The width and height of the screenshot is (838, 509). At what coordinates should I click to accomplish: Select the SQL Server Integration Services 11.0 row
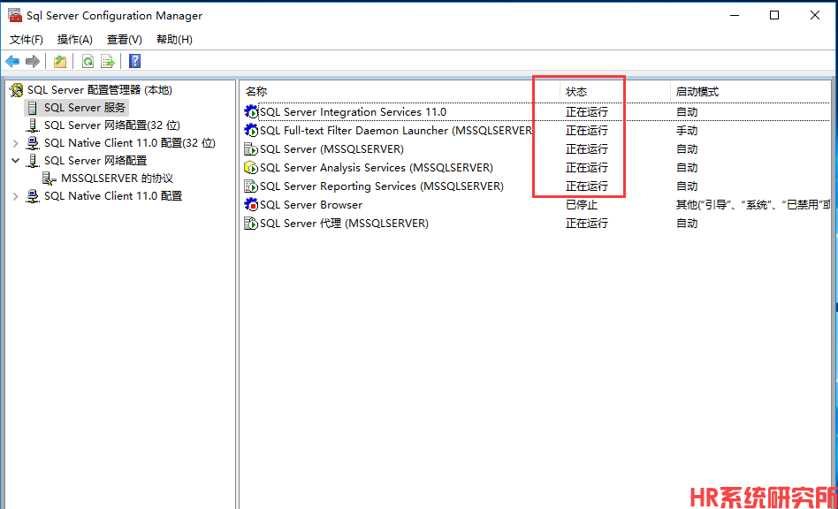click(x=537, y=112)
